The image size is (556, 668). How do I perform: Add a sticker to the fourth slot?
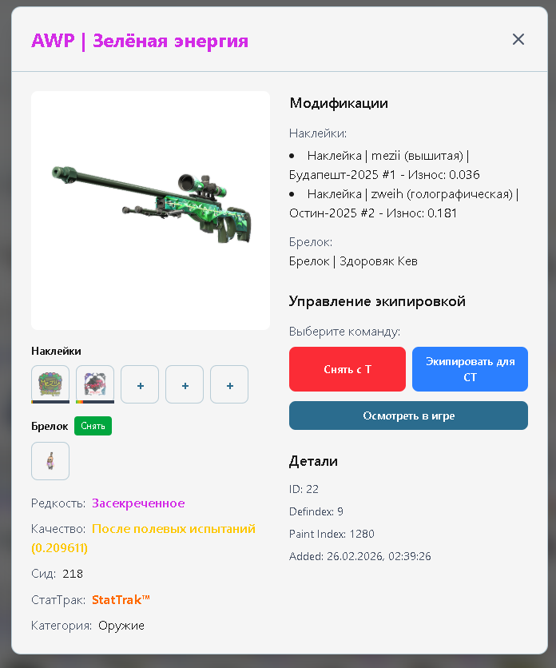pos(185,384)
